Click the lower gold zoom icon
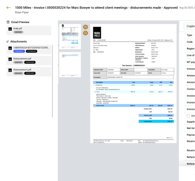The image size is (195, 181). 85,33
